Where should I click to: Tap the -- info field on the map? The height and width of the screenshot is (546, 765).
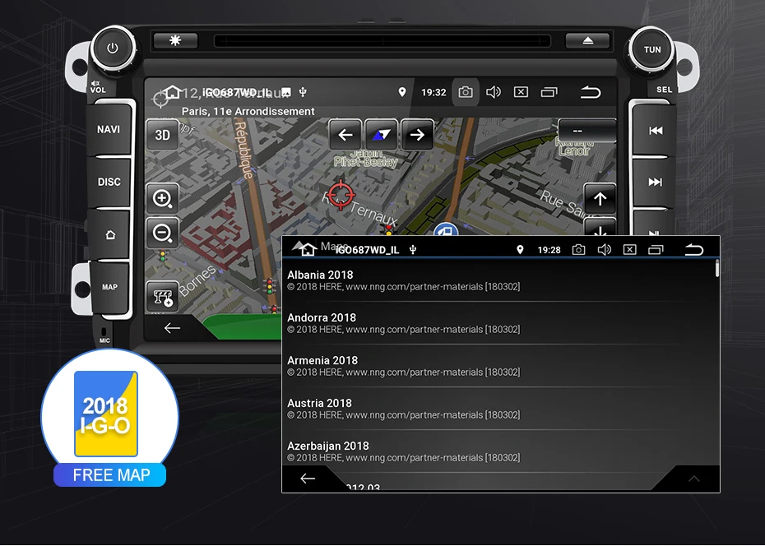point(587,131)
